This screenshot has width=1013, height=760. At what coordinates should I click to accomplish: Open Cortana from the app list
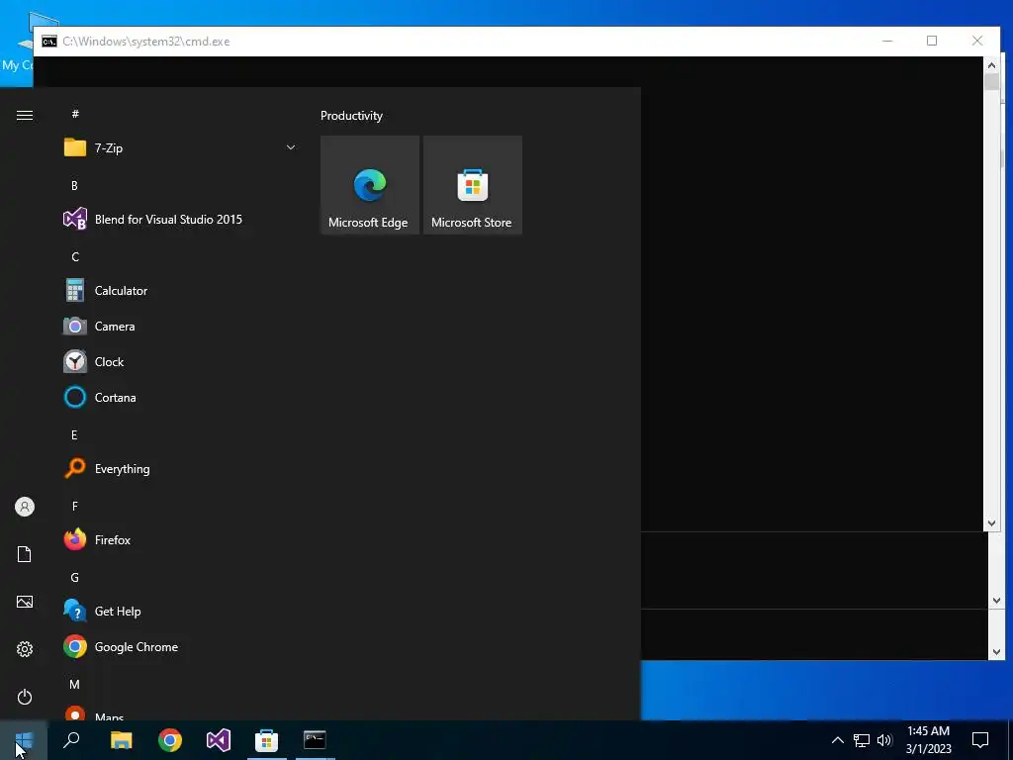click(180, 398)
